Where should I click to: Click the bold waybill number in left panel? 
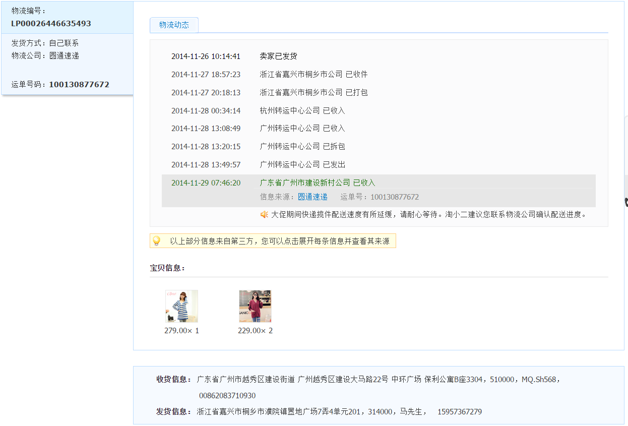point(79,85)
